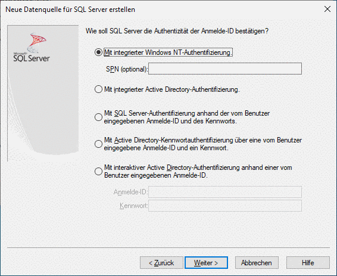
Task: Click the Anmelde-ID label text
Action: coord(130,192)
